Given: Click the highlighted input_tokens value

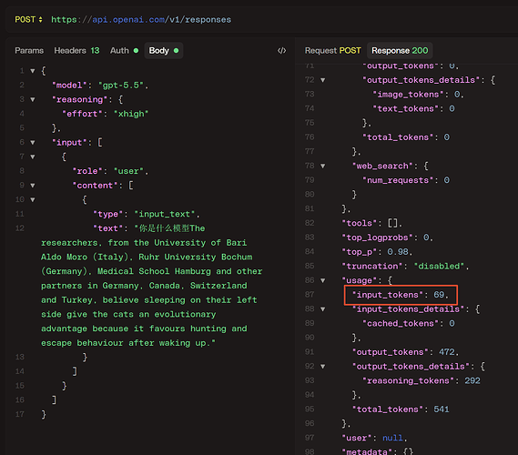Looking at the screenshot, I should click(439, 295).
